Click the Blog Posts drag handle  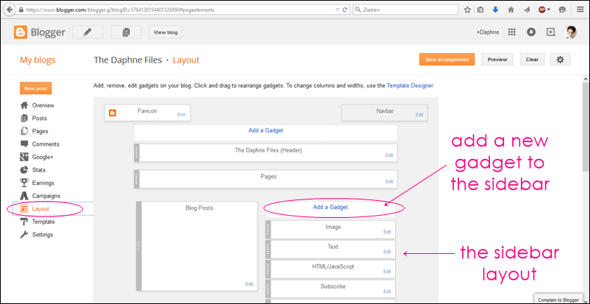(x=139, y=246)
